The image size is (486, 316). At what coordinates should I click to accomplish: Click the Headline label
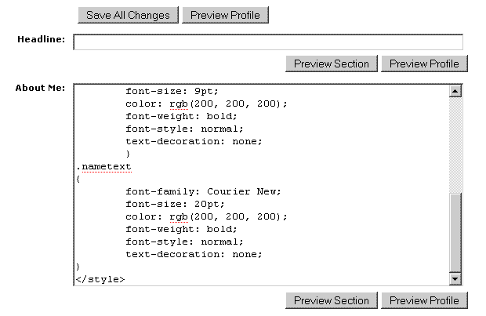click(41, 40)
